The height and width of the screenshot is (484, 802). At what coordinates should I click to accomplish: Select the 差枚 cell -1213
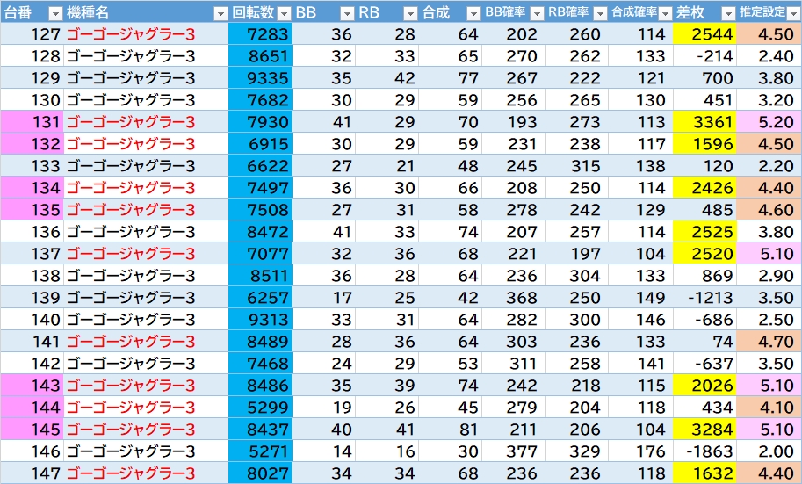(x=704, y=298)
